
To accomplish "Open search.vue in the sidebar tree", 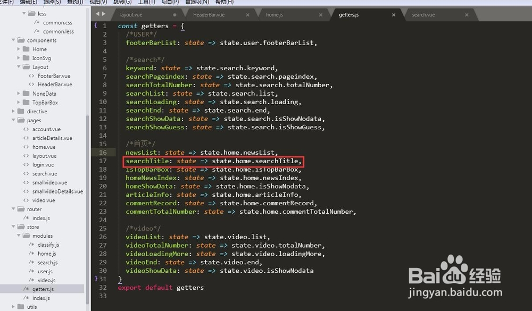I will pyautogui.click(x=45, y=173).
